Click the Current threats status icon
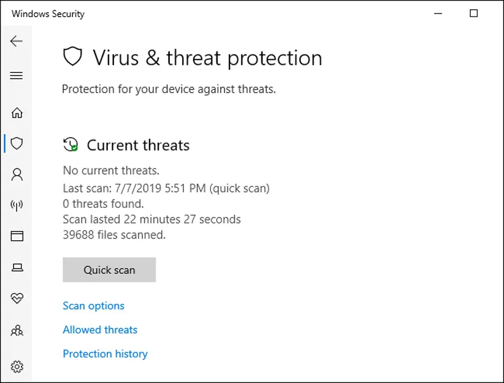This screenshot has height=383, width=504. [71, 145]
